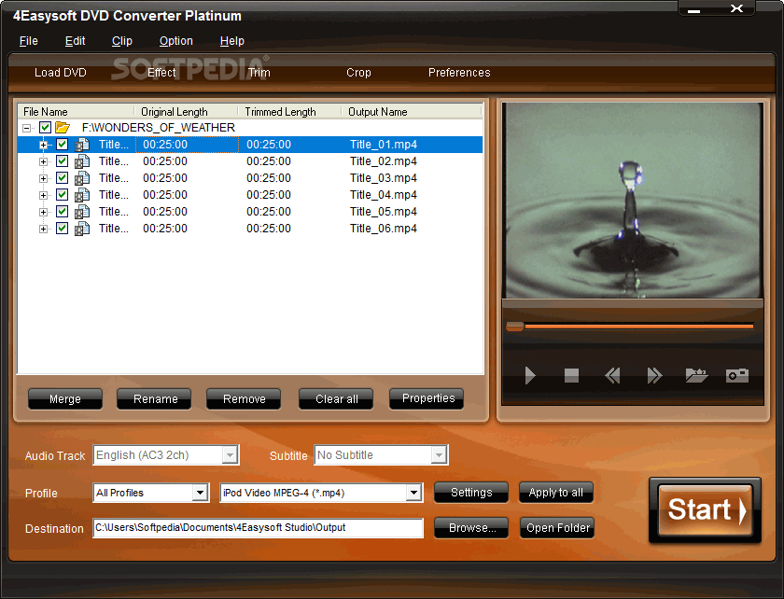This screenshot has width=784, height=599.
Task: Open the Edit menu
Action: (75, 41)
